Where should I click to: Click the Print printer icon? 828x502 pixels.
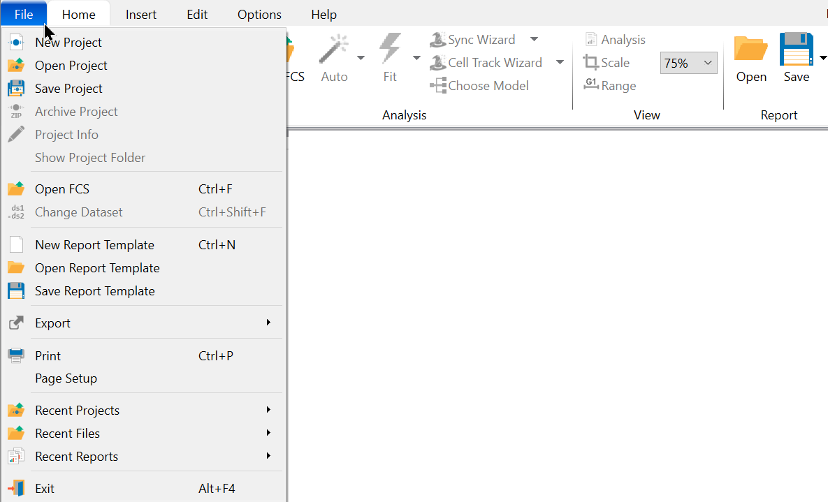coord(16,355)
